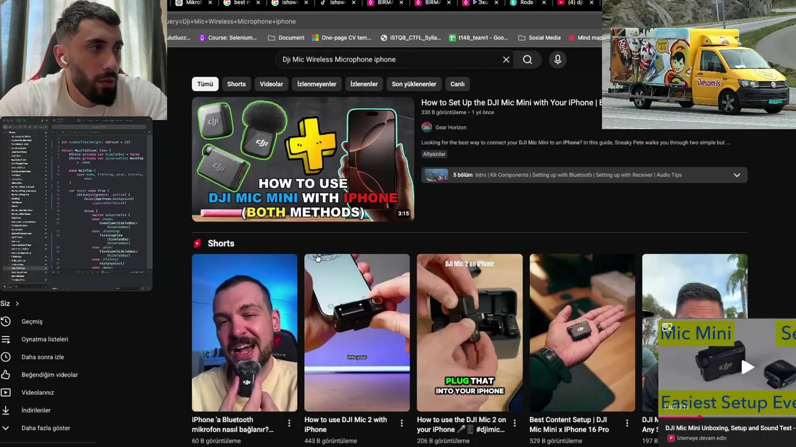Expand the miniplayer with its expand icon
The height and width of the screenshot is (447, 796).
tap(667, 327)
